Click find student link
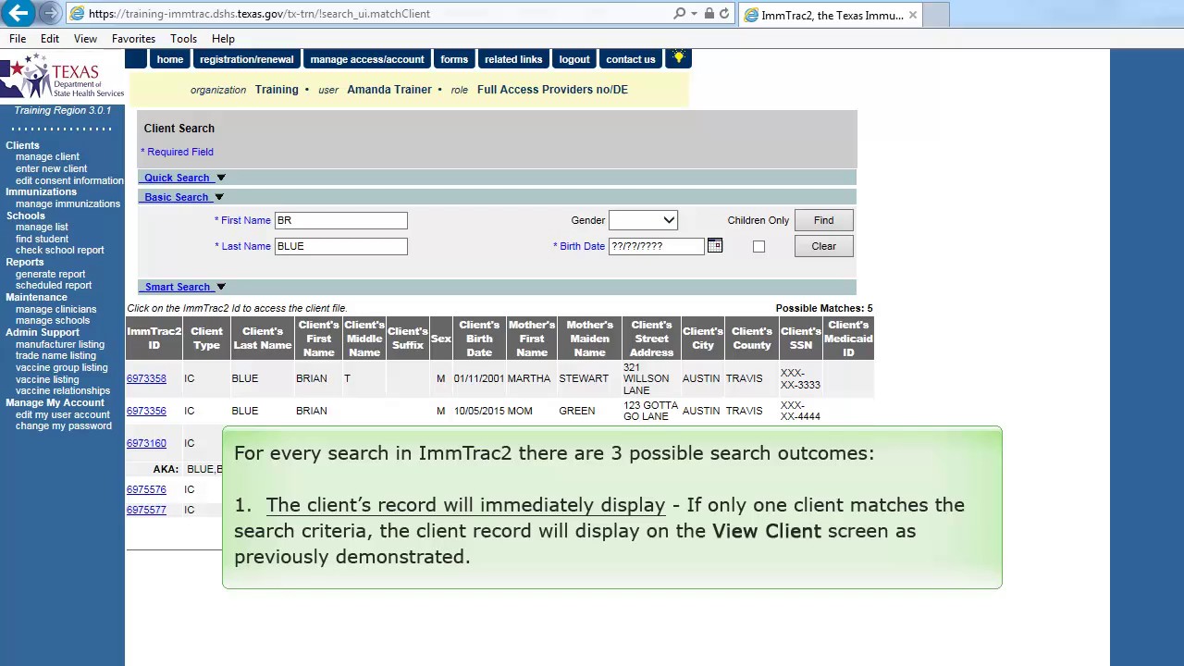Viewport: 1184px width, 666px height. 42,239
